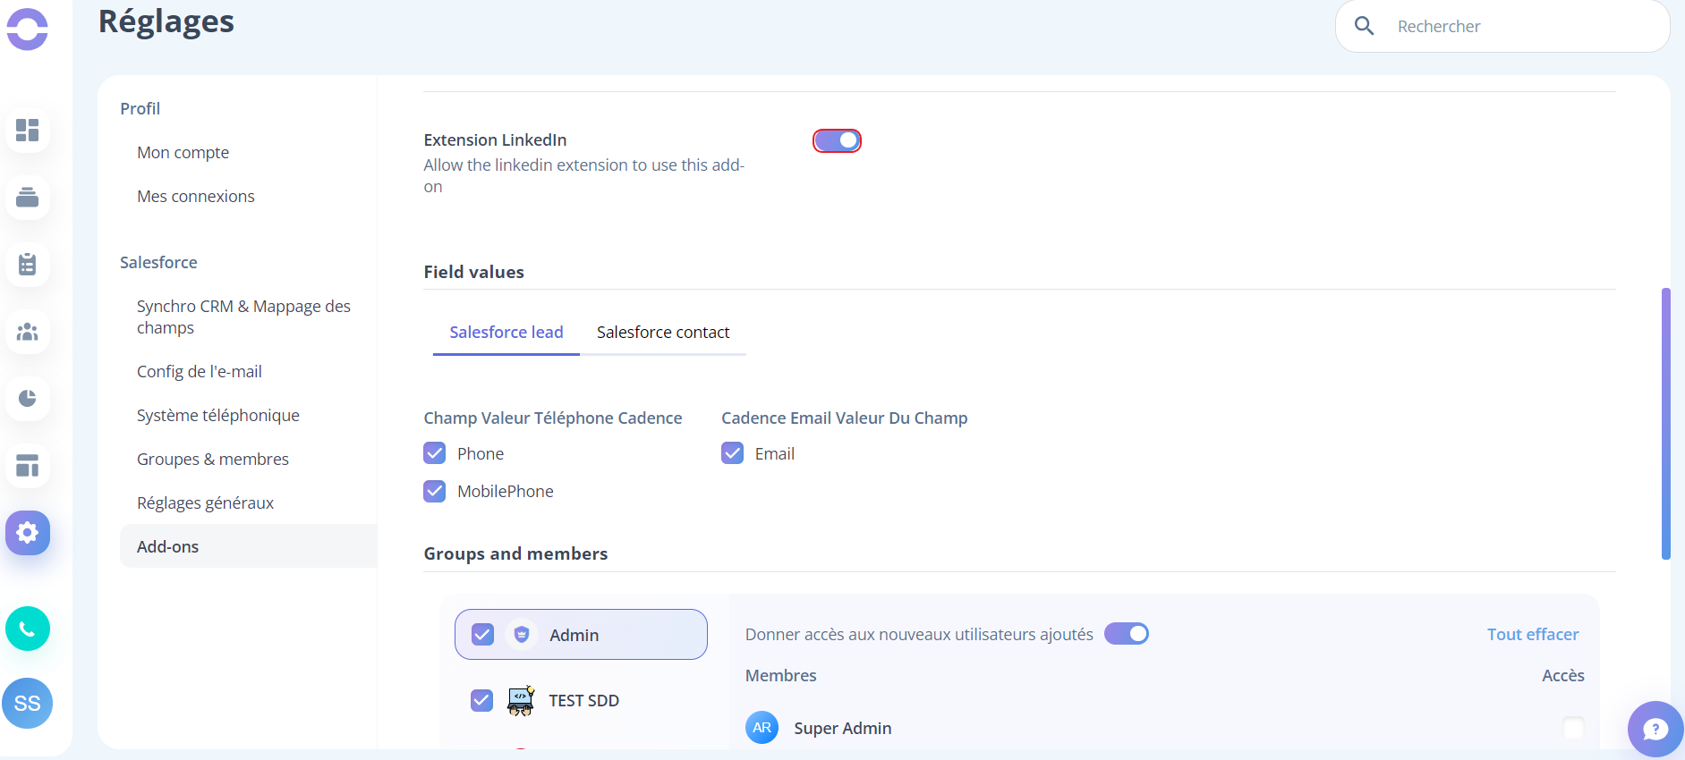Click the green phone dialer icon
Screen dimensions: 1685x760
(x=28, y=629)
